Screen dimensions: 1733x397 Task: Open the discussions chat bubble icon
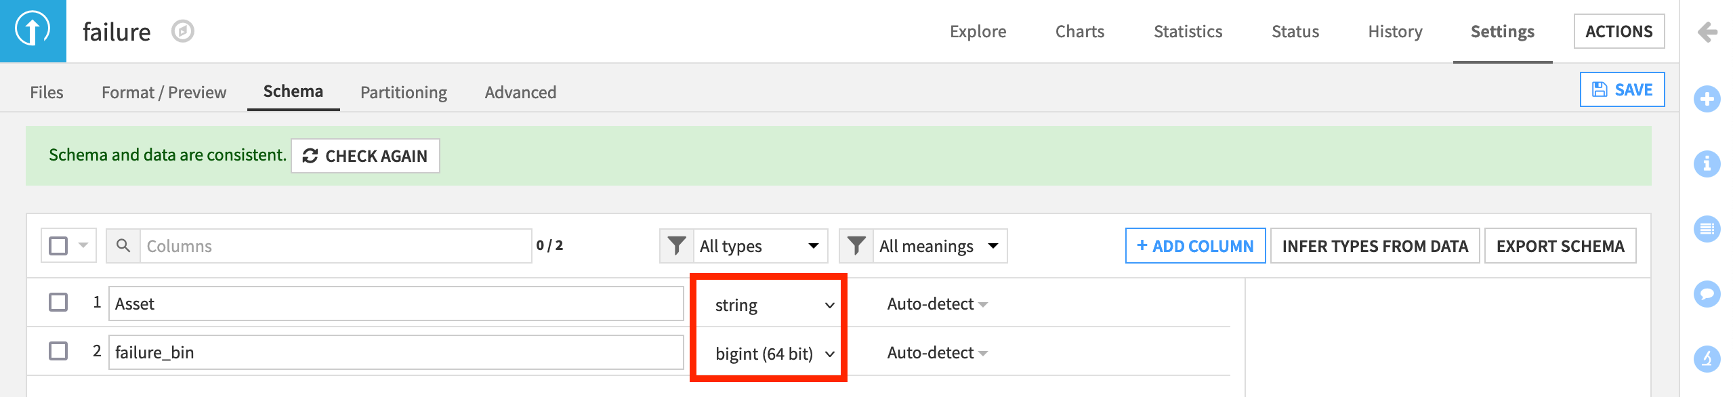pyautogui.click(x=1707, y=293)
